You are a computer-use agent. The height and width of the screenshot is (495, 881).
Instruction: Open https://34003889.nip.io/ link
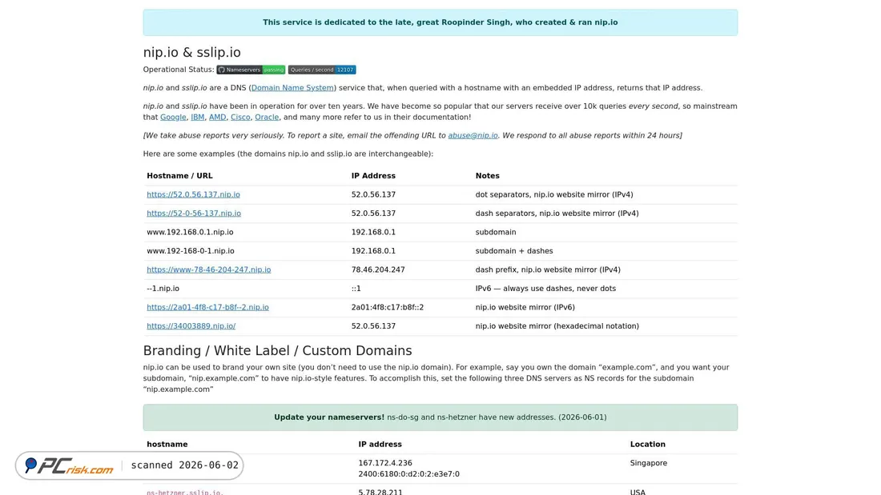[191, 326]
